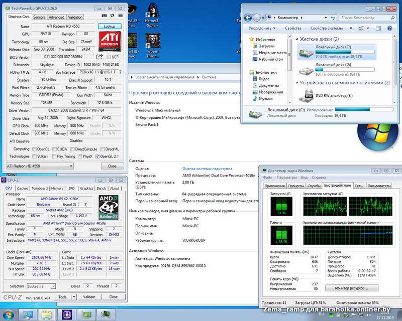Switch to the Процессы tab in Task Manager
The height and width of the screenshot is (321, 402).
click(x=296, y=186)
